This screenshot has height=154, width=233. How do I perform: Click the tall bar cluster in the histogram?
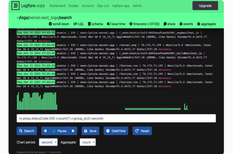(x=37, y=101)
